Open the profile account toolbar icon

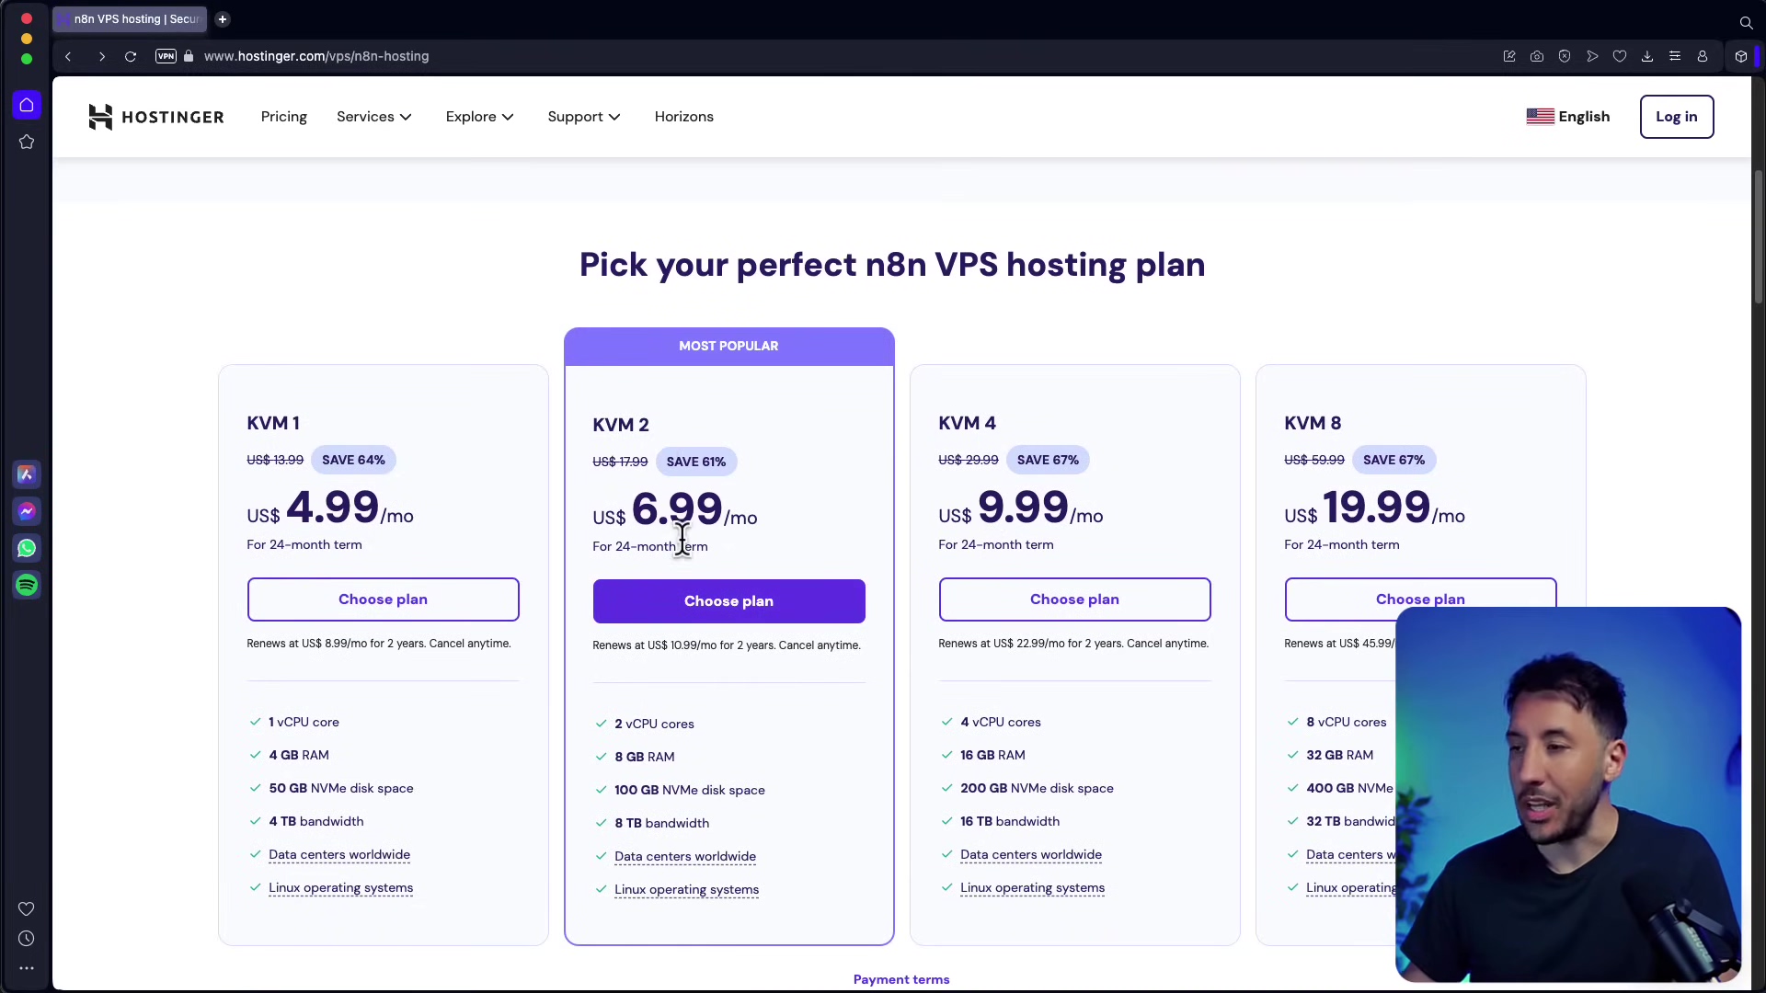[1703, 56]
